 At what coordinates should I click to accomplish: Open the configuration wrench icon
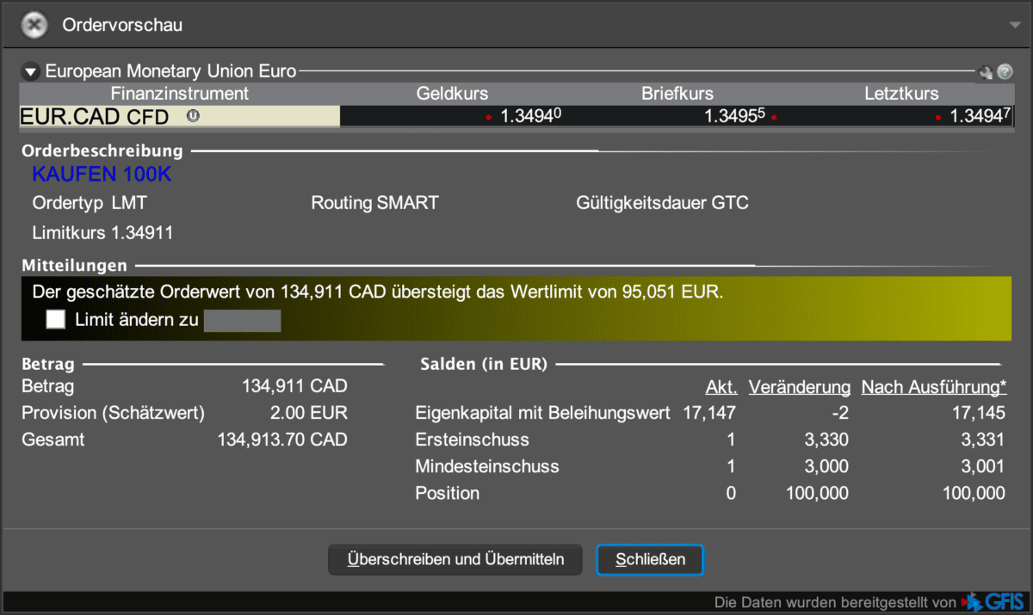pyautogui.click(x=987, y=72)
